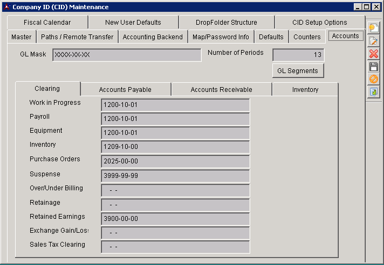The image size is (384, 265).
Task: Select the Inventory sub-tab
Action: (x=305, y=90)
